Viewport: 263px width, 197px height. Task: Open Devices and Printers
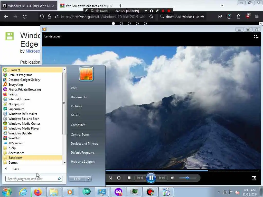pyautogui.click(x=84, y=144)
